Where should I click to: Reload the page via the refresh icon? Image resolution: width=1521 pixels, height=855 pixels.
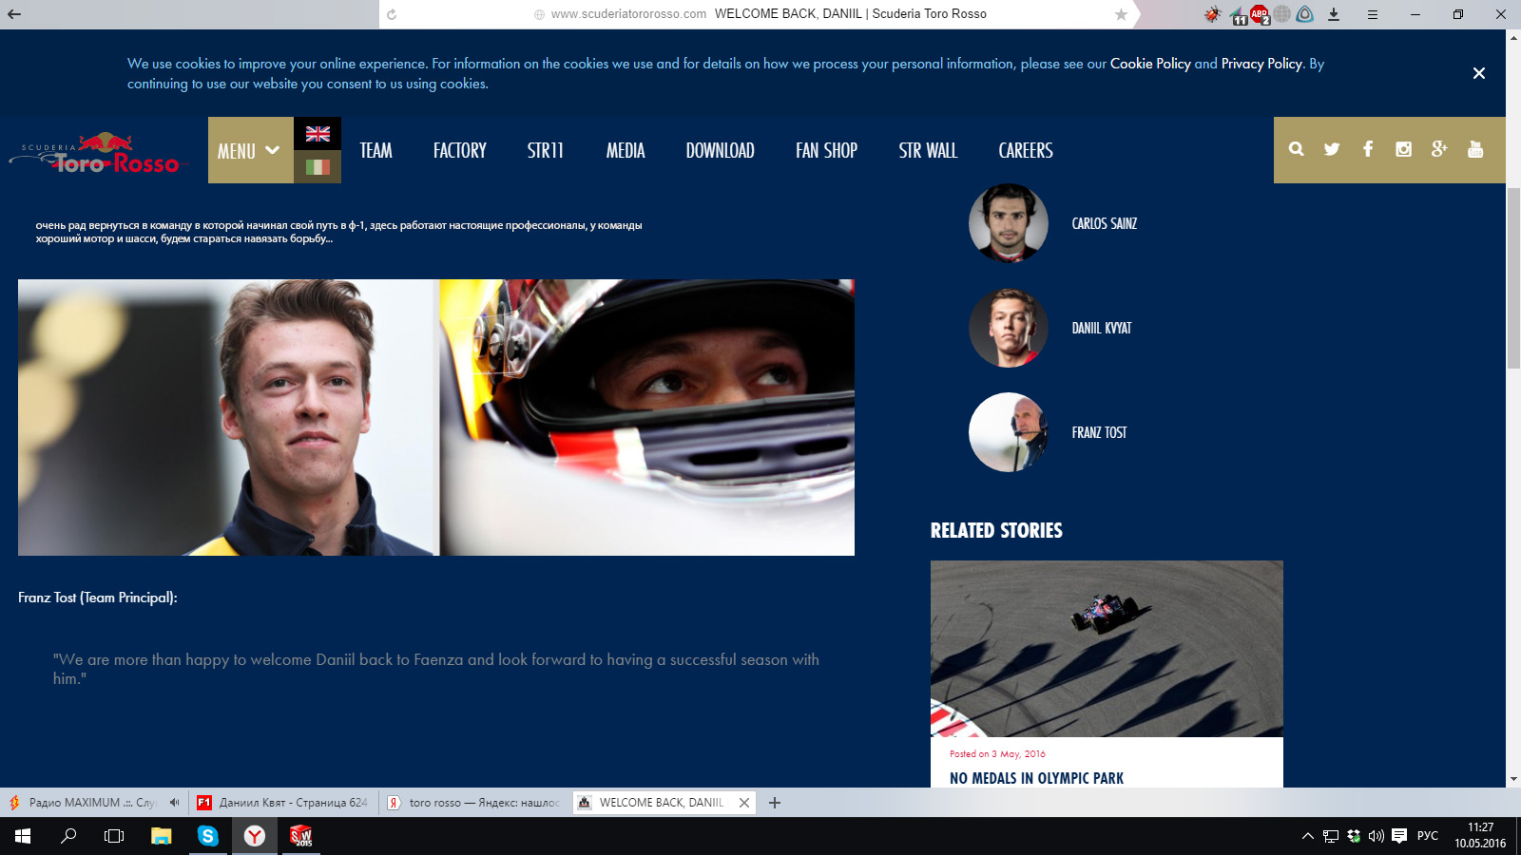point(392,14)
